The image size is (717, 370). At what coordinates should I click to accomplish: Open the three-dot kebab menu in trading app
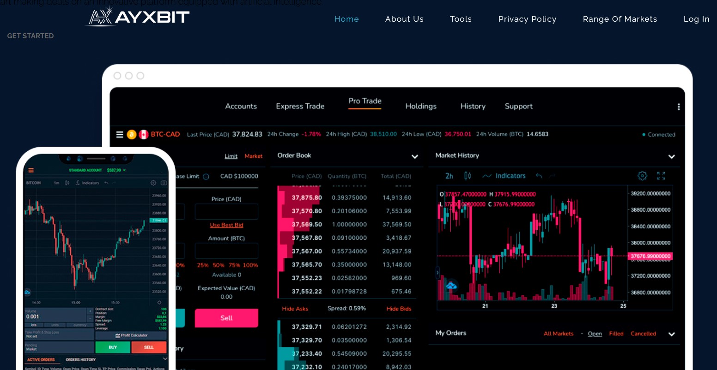click(x=679, y=107)
